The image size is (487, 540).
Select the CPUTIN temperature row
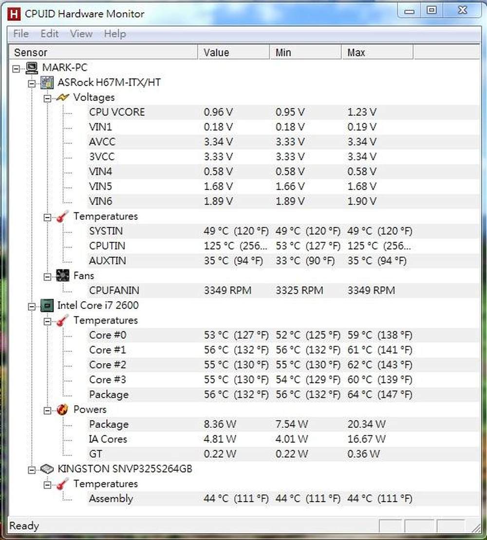tap(283, 246)
